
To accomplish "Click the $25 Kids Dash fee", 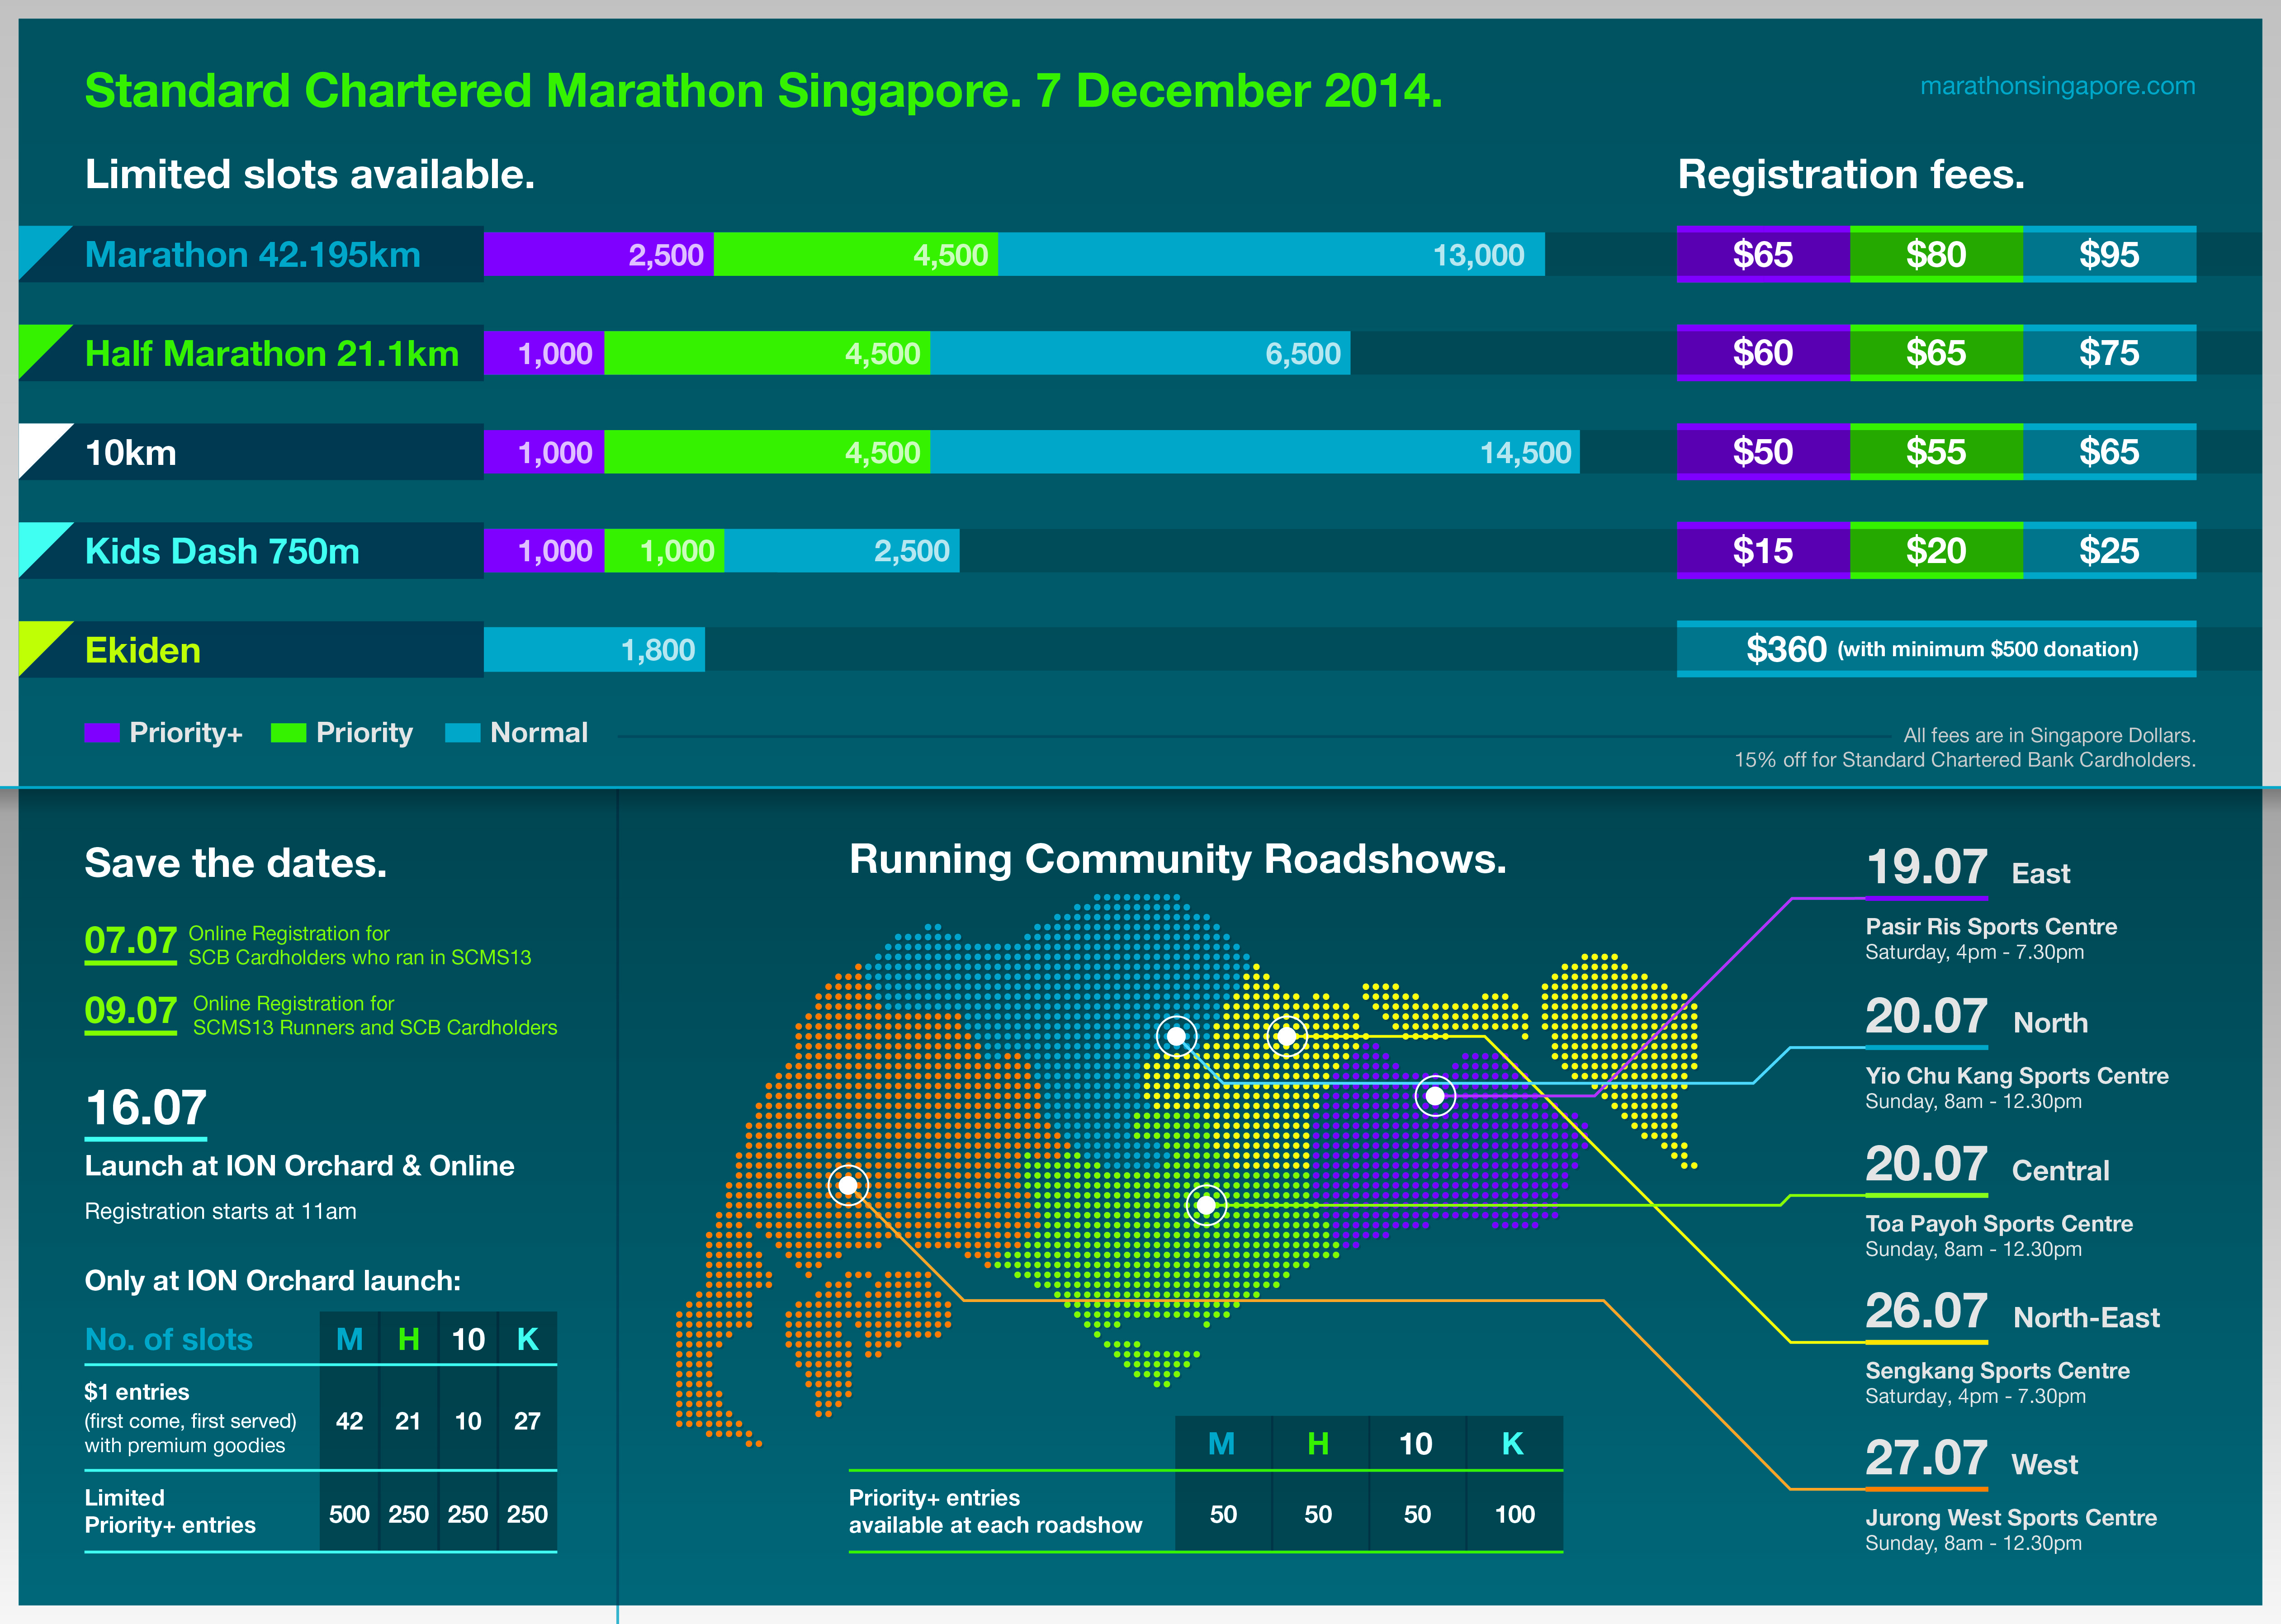I will [x=2109, y=551].
